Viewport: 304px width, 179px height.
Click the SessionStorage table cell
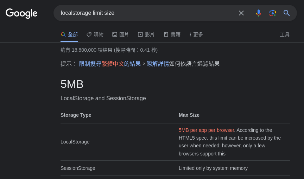tap(78, 168)
